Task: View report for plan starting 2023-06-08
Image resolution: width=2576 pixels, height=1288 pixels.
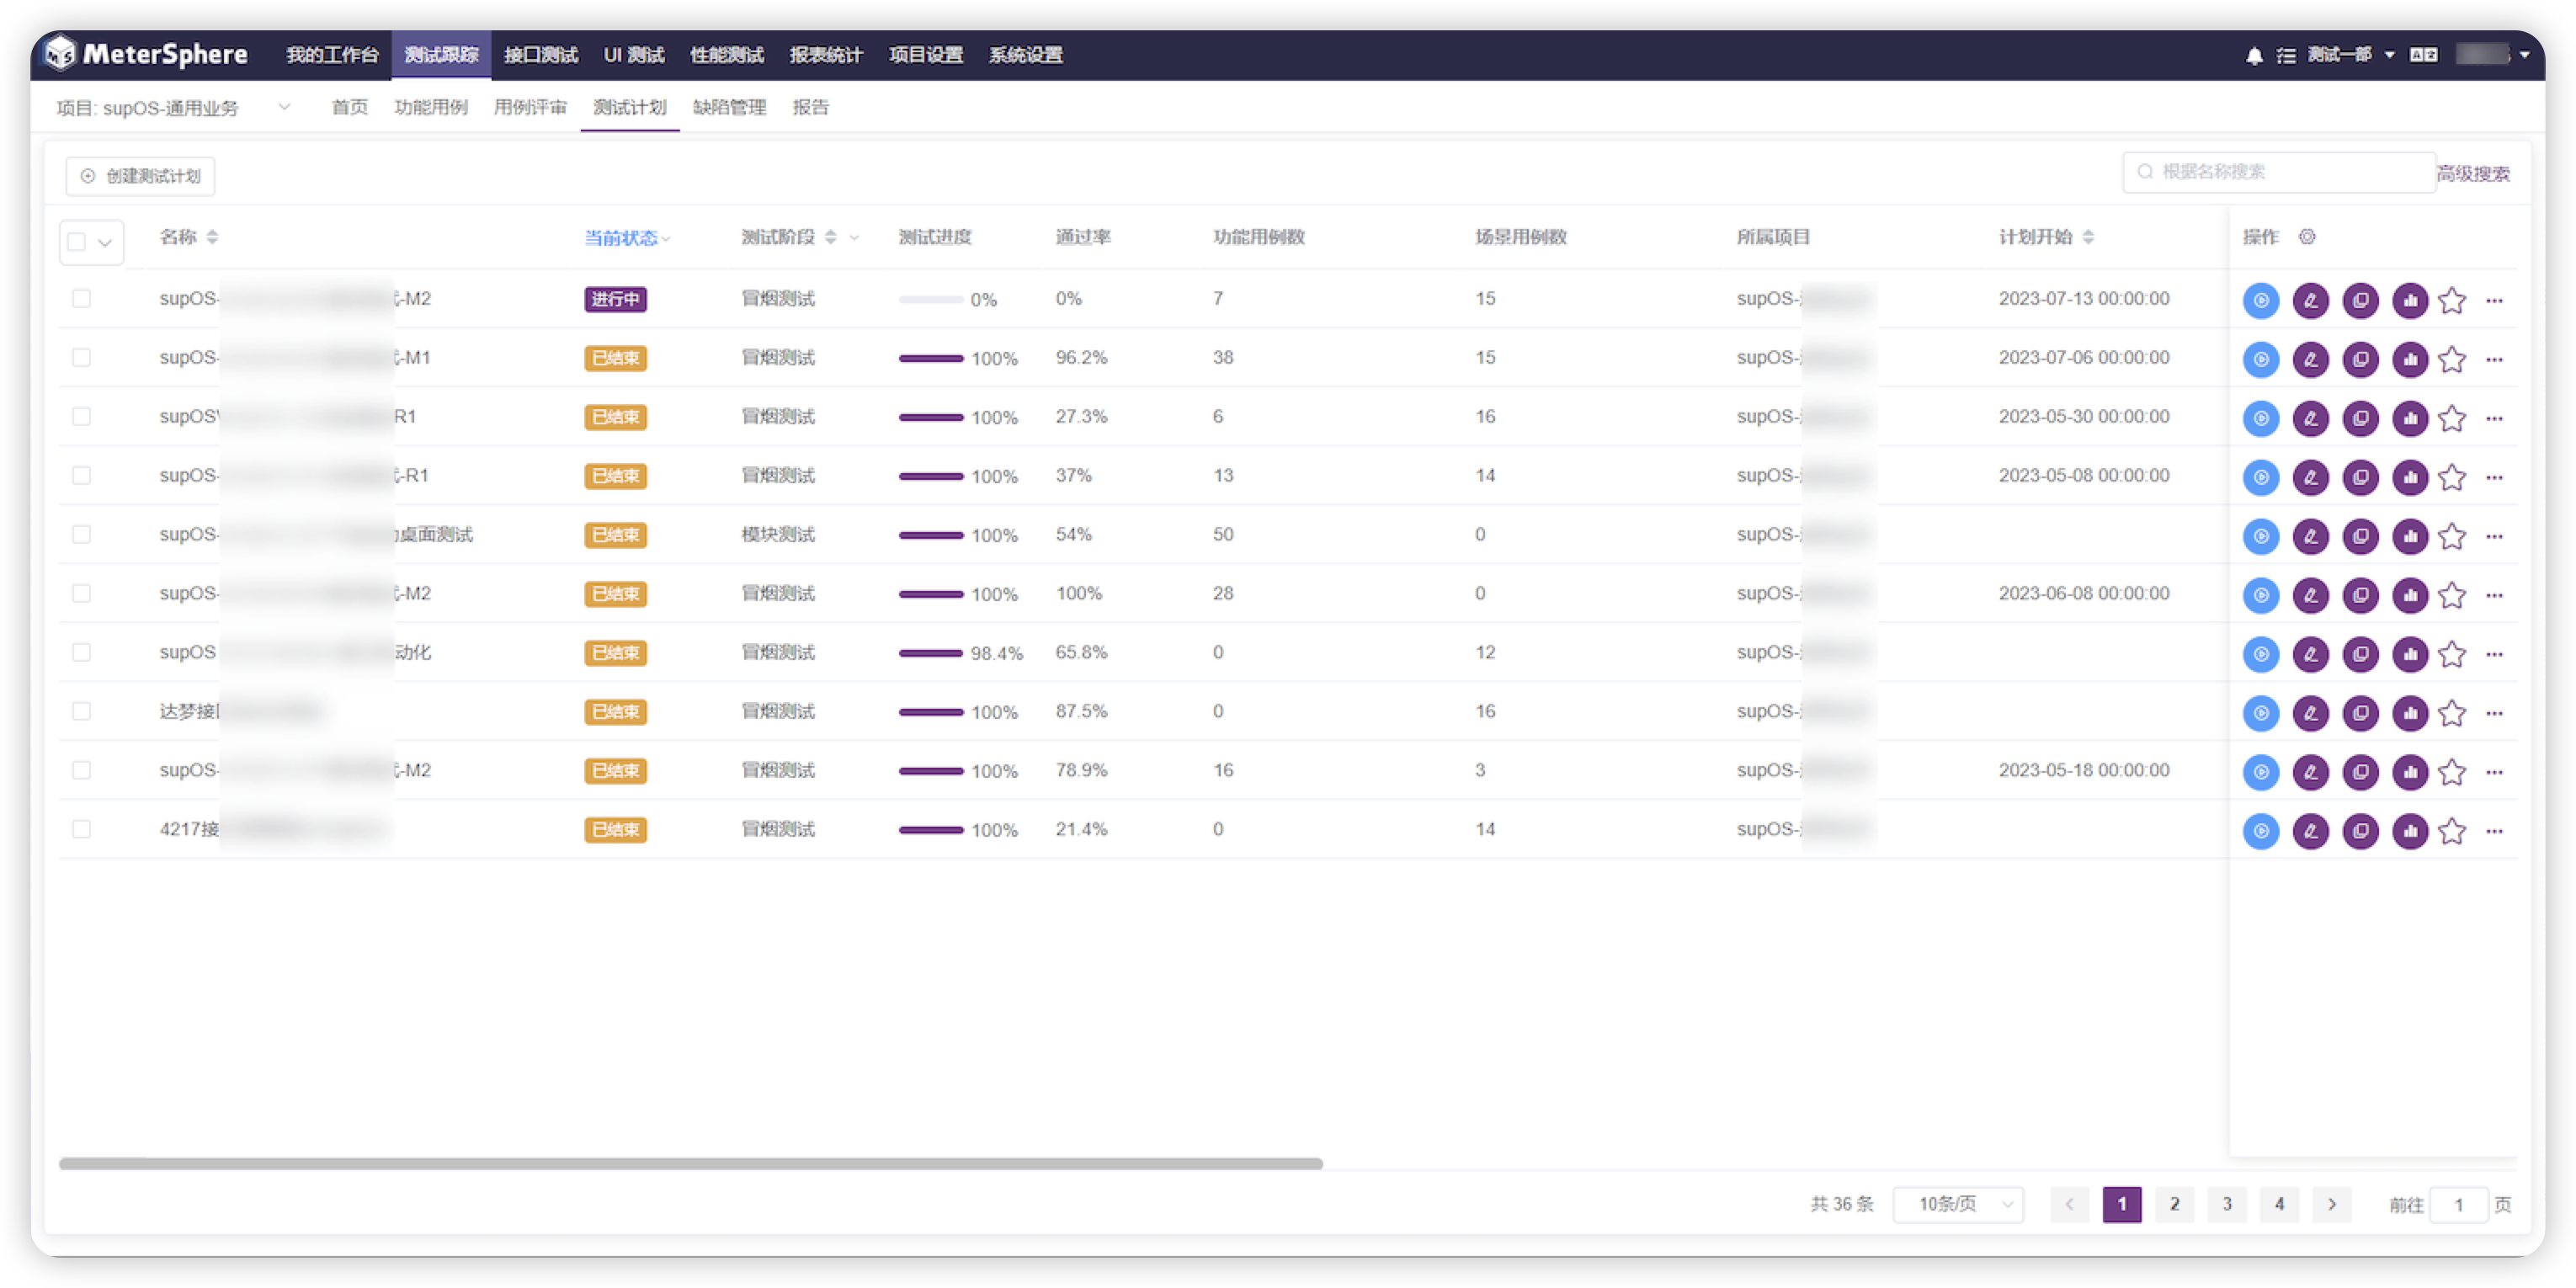Action: 2411,595
